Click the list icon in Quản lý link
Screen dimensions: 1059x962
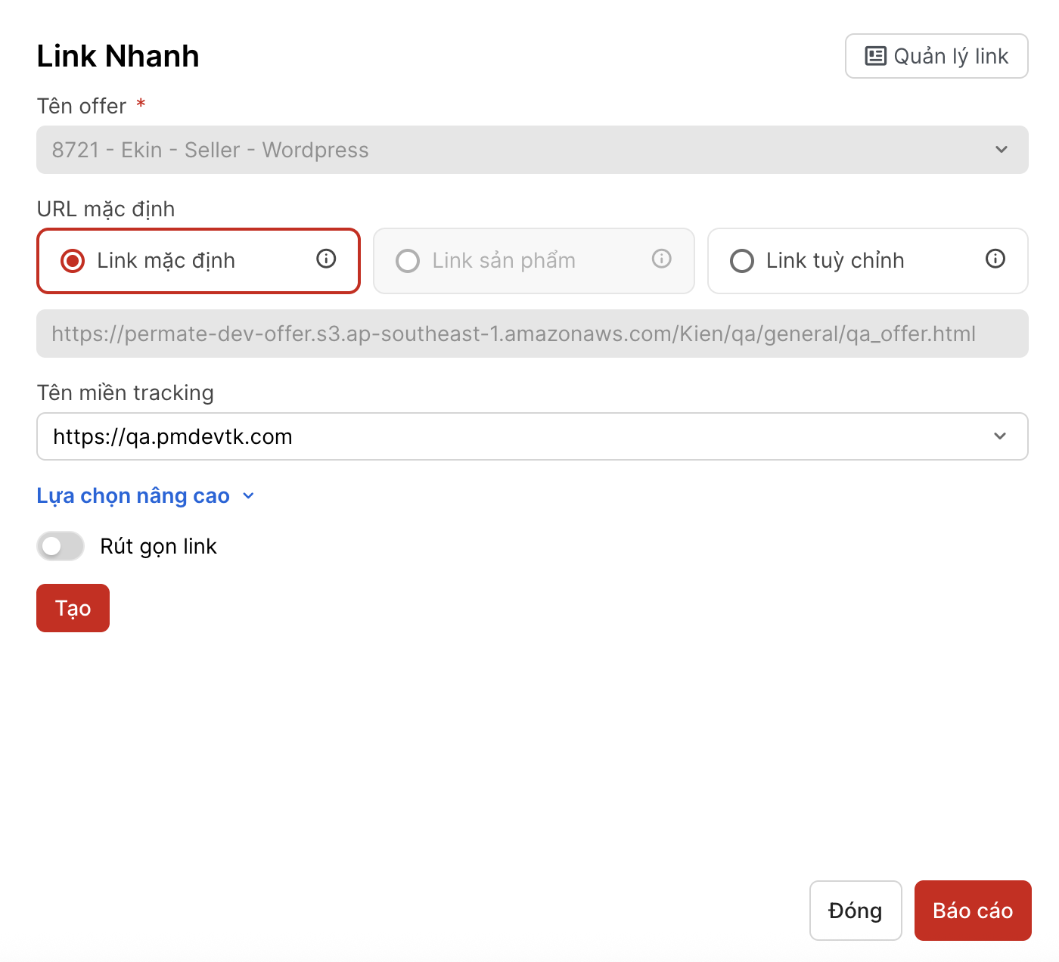pyautogui.click(x=875, y=56)
